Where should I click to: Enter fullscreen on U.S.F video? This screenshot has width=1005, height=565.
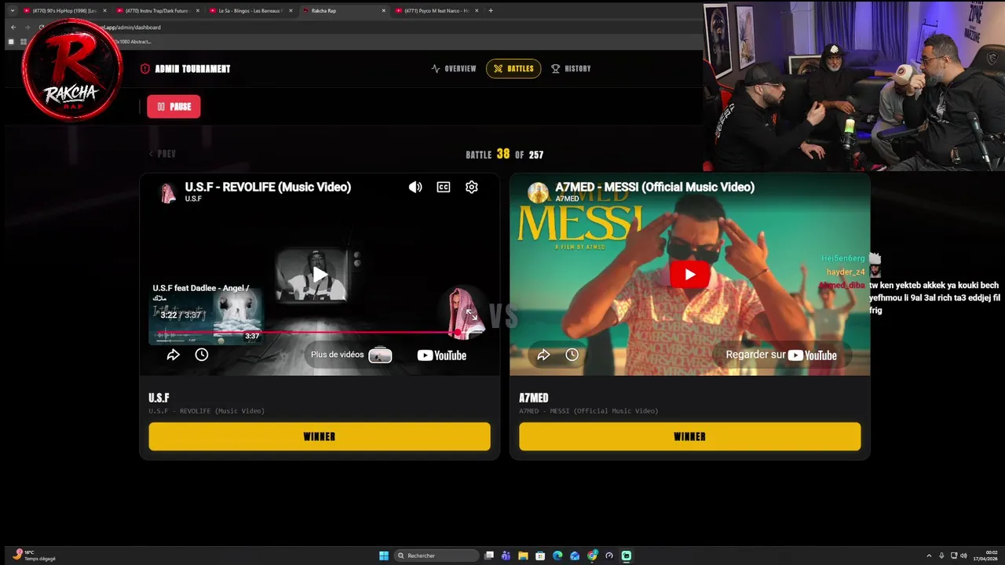pyautogui.click(x=471, y=315)
